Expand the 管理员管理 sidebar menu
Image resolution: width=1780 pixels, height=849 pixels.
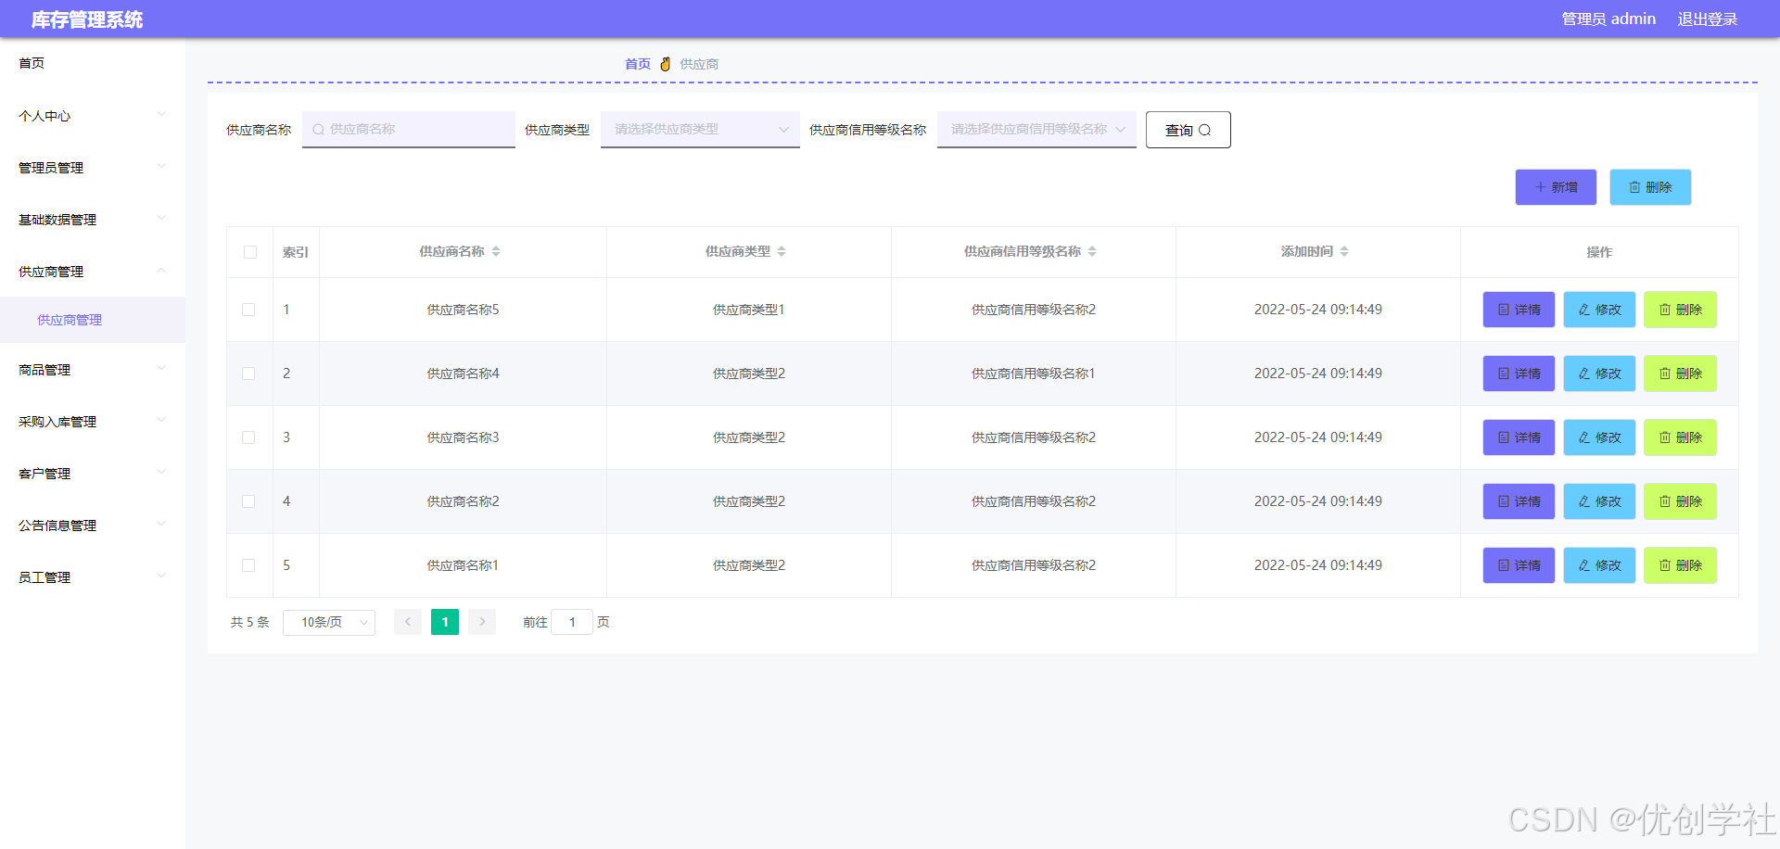point(93,168)
